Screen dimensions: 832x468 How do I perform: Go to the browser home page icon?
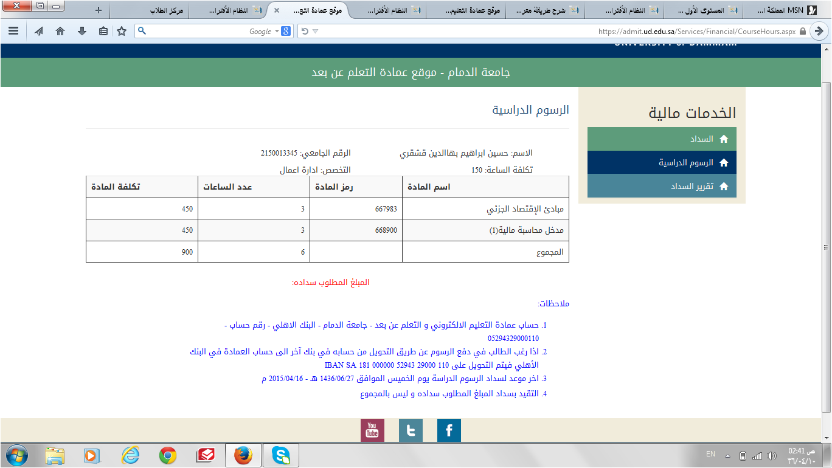point(60,31)
